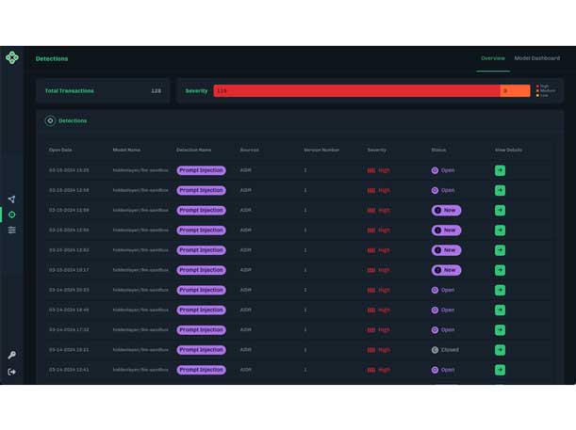Click the red high-severity bar segment
The height and width of the screenshot is (430, 576).
[x=355, y=91]
